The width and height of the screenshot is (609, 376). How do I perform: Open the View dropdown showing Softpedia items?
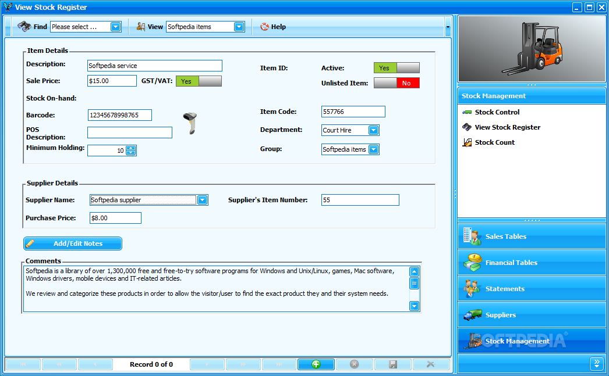tap(239, 27)
